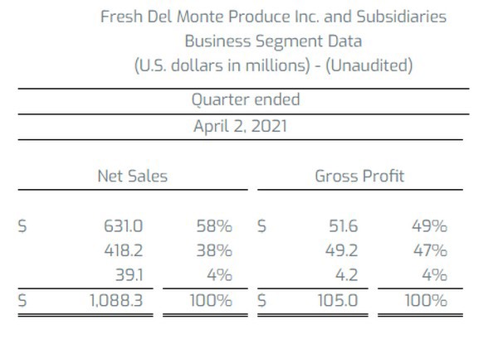Select the 39.1 net sales value
Viewport: 498px width, 339px height.
click(x=130, y=275)
